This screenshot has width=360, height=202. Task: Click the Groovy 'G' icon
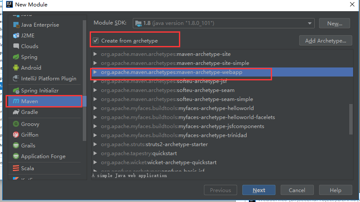pos(16,124)
